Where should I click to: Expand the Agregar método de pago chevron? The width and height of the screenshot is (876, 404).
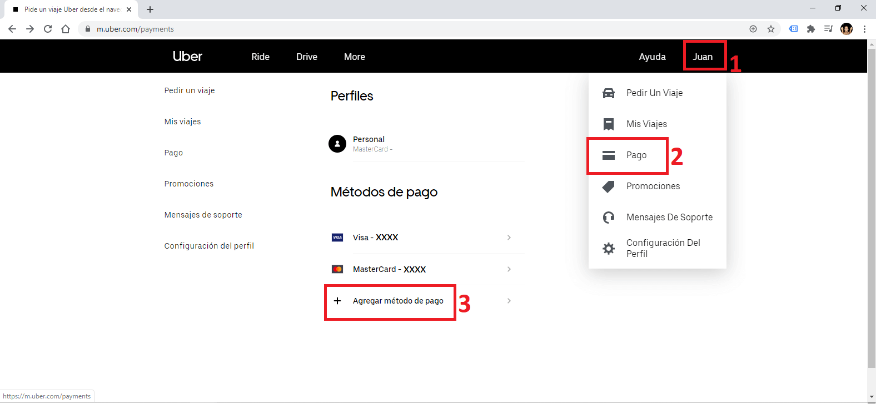[509, 301]
